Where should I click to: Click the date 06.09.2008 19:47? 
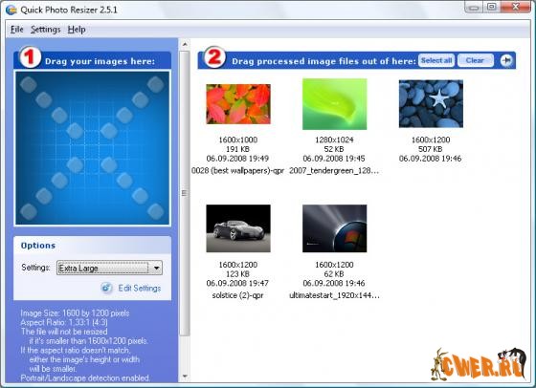click(x=237, y=283)
